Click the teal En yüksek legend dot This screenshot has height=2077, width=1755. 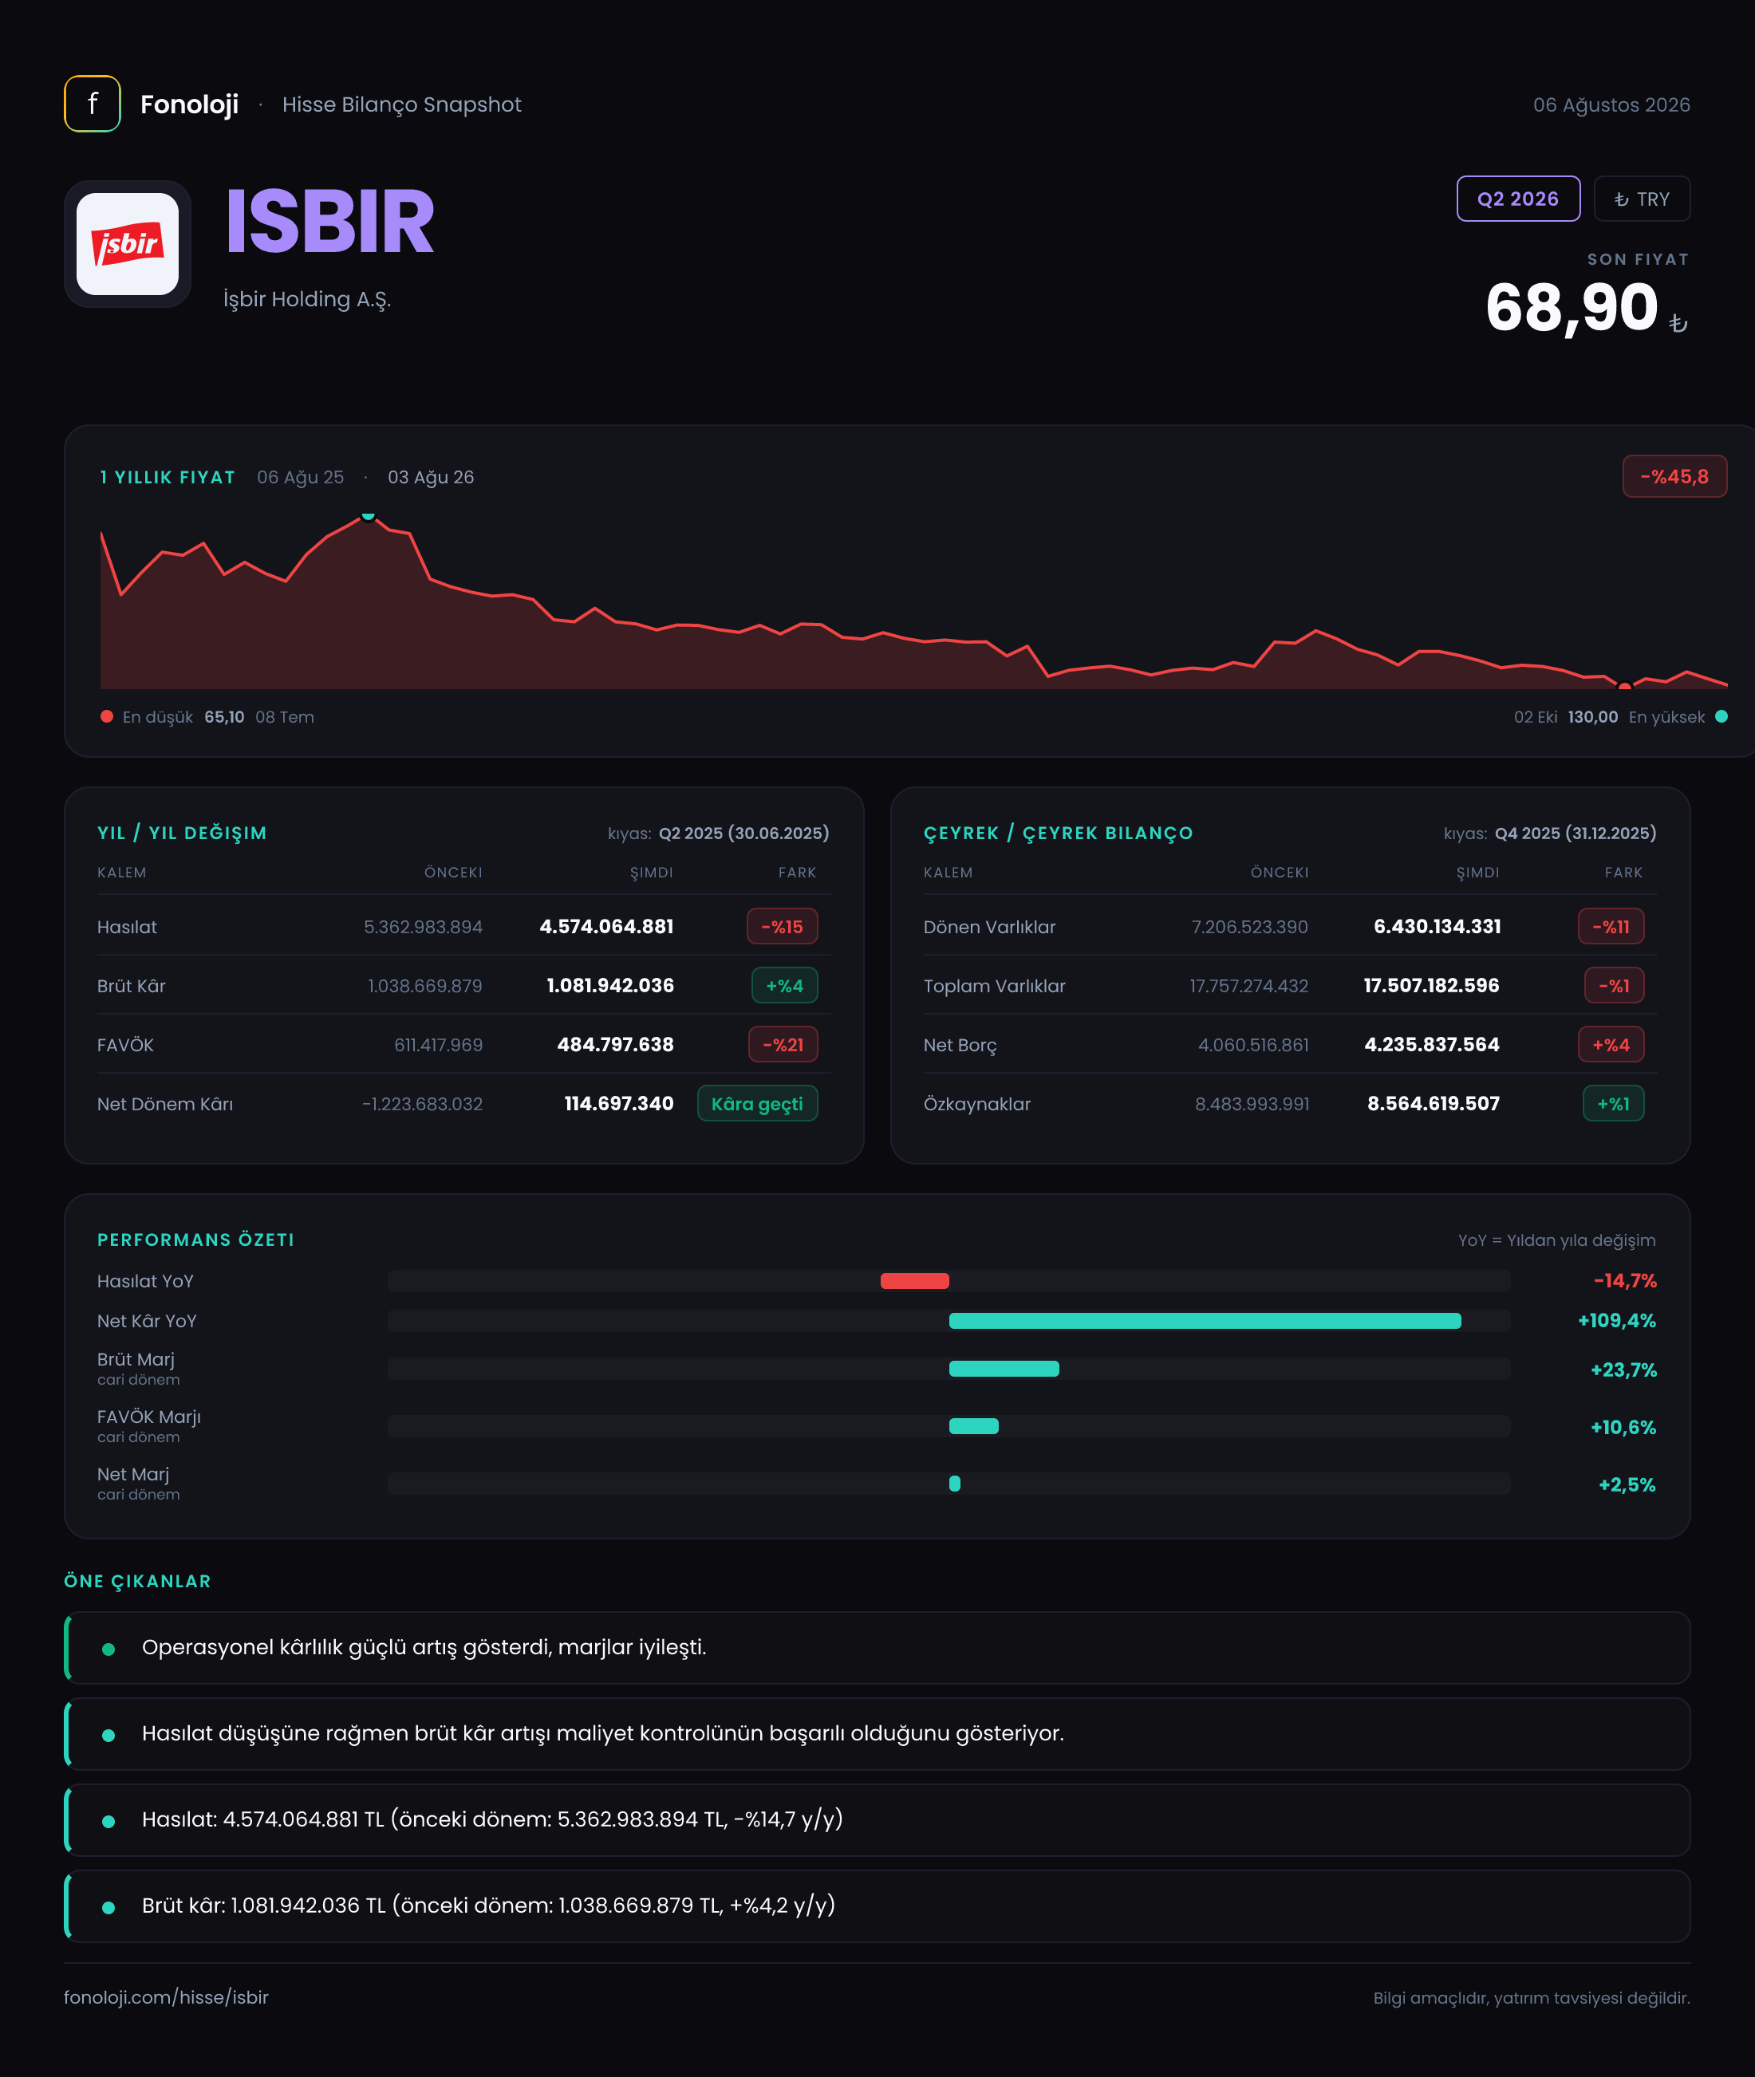tap(1721, 716)
